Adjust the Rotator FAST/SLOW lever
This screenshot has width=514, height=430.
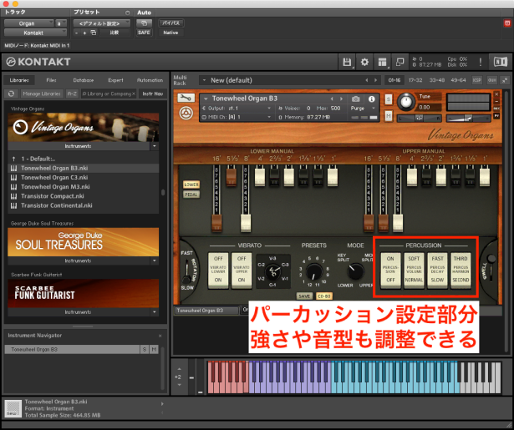pos(187,271)
